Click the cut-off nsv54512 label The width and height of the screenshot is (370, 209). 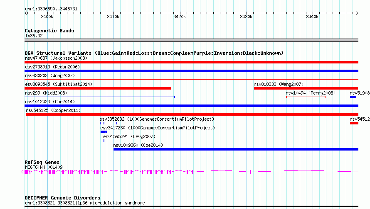point(360,119)
